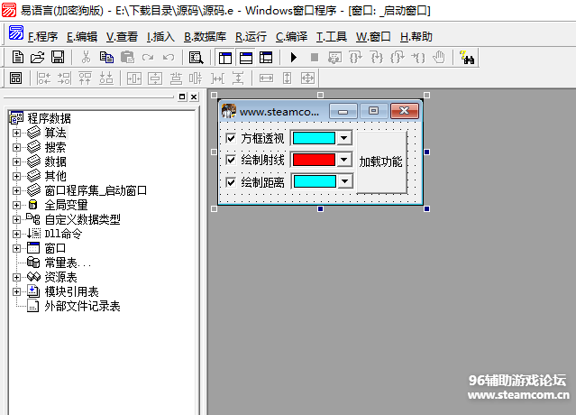This screenshot has width=576, height=415.
Task: Open the dropdown next to 绘制射线
Action: [x=343, y=160]
